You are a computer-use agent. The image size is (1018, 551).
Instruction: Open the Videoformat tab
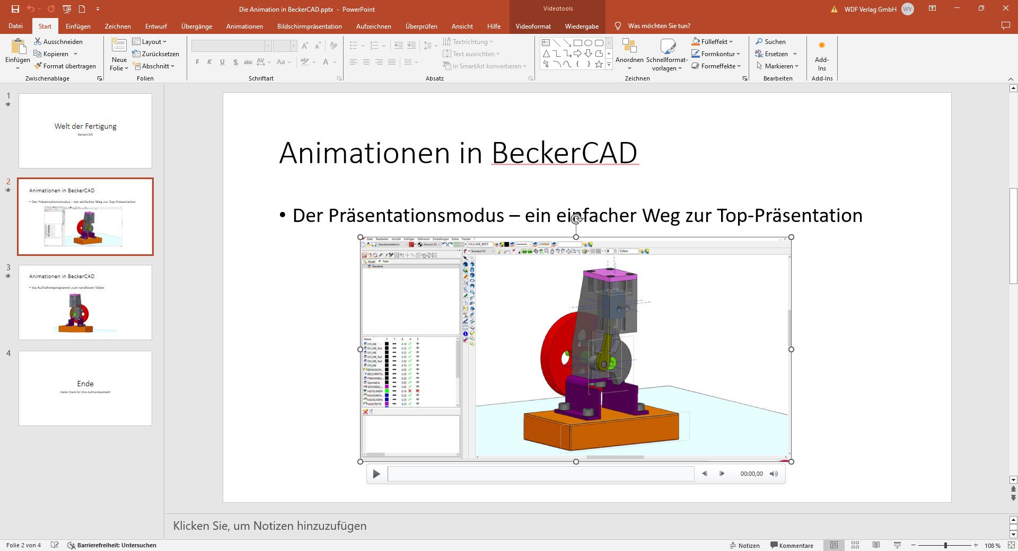coord(533,26)
